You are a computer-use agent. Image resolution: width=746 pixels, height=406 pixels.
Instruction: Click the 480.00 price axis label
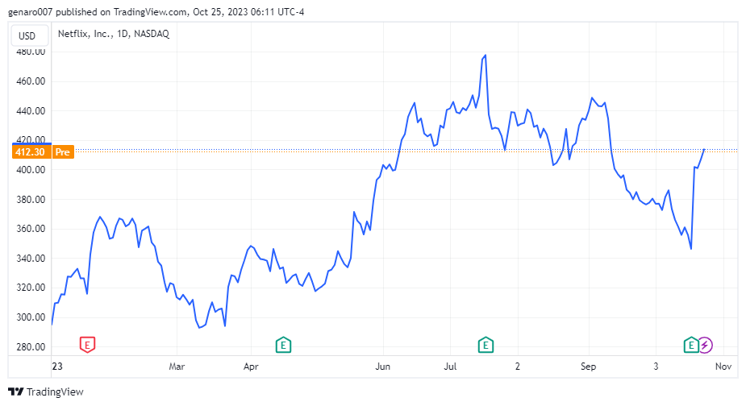(31, 52)
